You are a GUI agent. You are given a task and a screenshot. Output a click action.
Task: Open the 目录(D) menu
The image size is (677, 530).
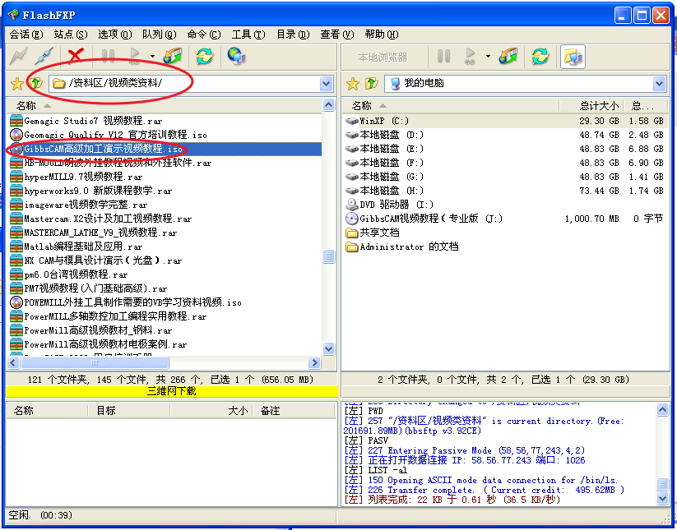tap(293, 35)
